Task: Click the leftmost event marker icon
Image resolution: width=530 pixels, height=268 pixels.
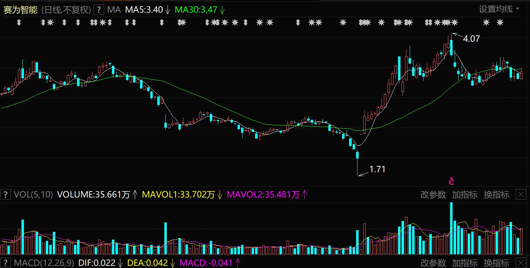Action: point(19,23)
